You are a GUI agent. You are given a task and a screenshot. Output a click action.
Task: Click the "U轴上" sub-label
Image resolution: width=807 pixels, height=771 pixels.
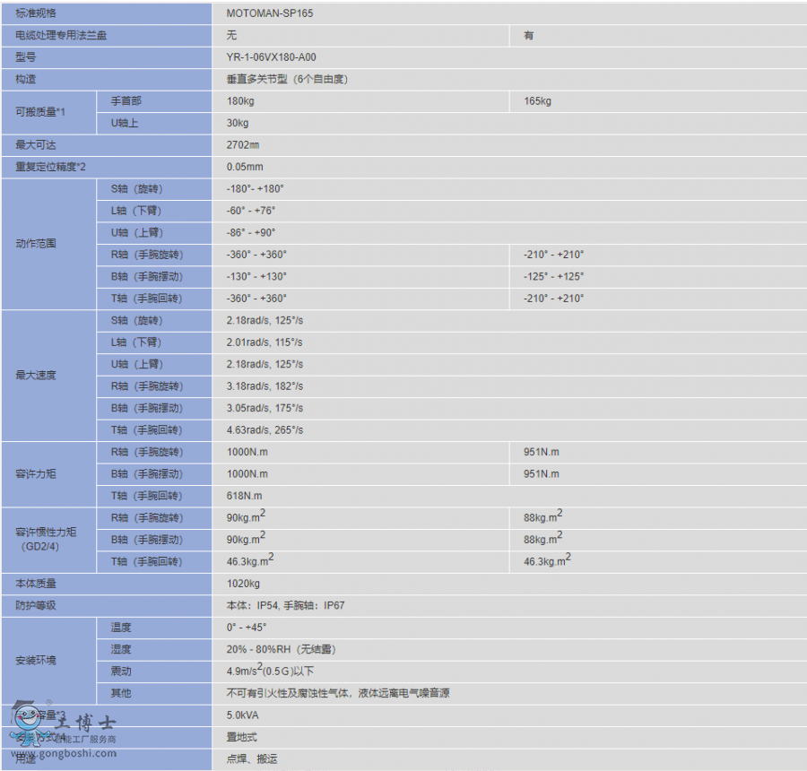coord(125,123)
